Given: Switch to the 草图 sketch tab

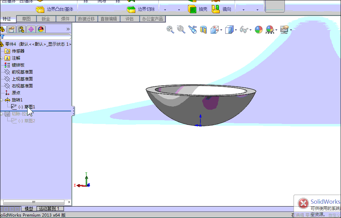Looking at the screenshot, I should (x=26, y=19).
